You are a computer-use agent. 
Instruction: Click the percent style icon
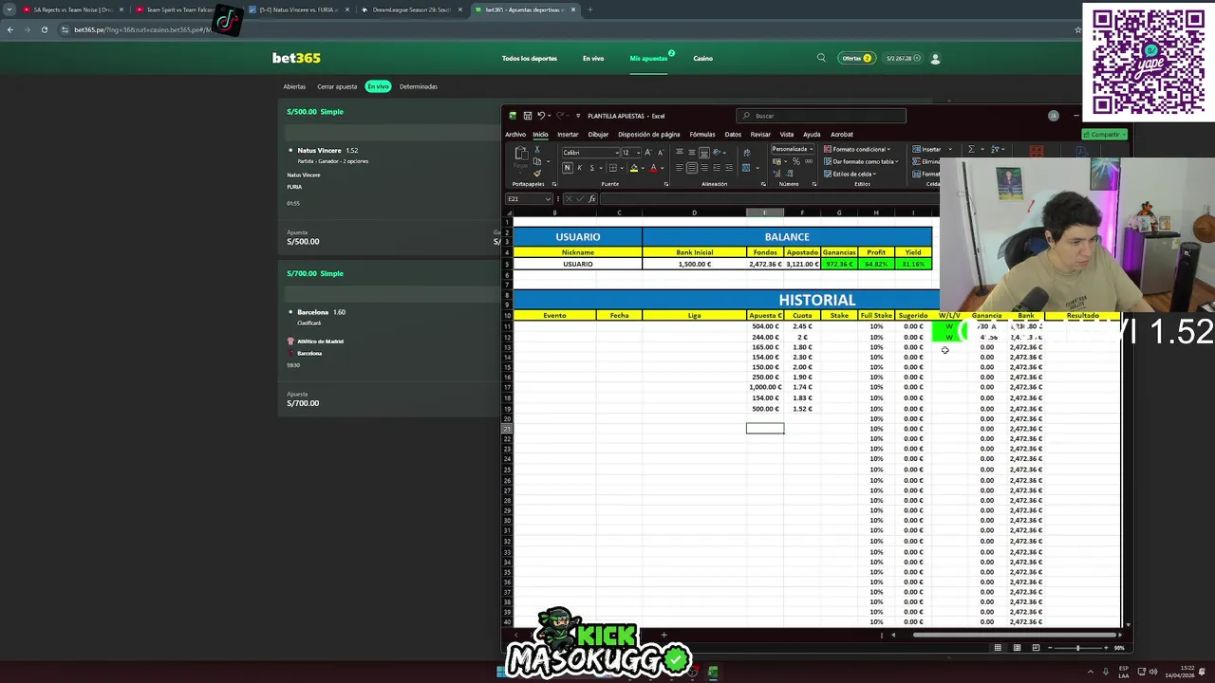[x=795, y=161]
